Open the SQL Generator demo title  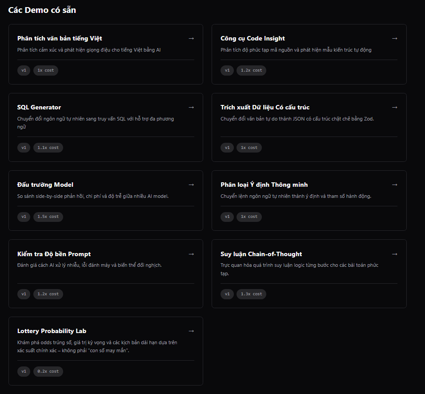click(x=39, y=107)
